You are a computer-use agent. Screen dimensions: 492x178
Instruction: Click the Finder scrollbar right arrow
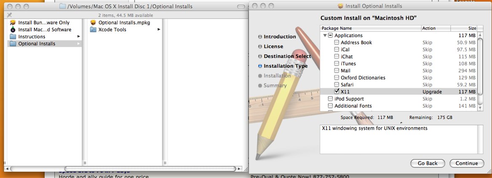(x=239, y=169)
